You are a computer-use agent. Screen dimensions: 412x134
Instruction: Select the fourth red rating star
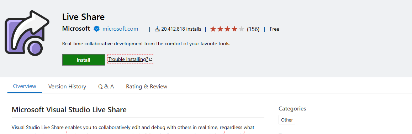(x=234, y=29)
